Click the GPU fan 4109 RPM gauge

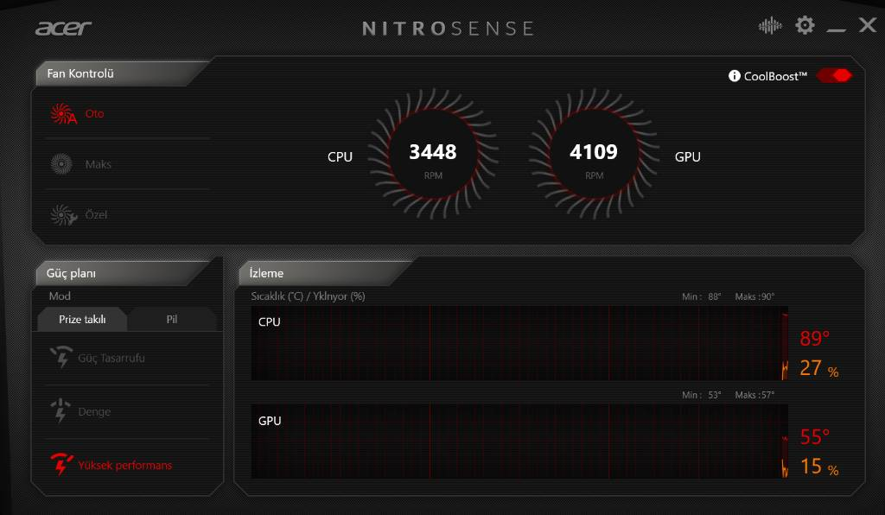[594, 154]
